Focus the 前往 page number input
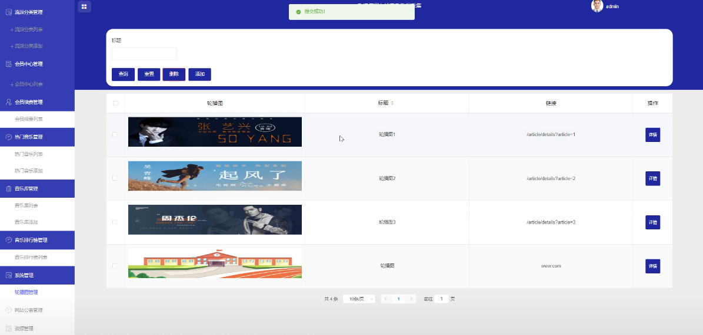 click(x=442, y=299)
